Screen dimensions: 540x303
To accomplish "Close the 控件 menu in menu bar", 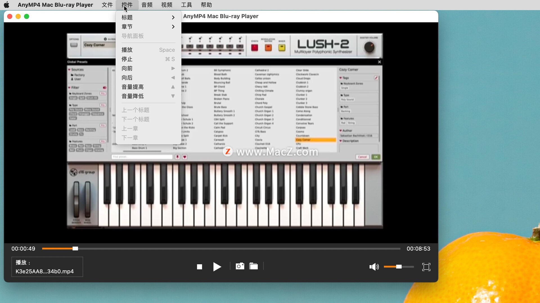I will (x=127, y=5).
